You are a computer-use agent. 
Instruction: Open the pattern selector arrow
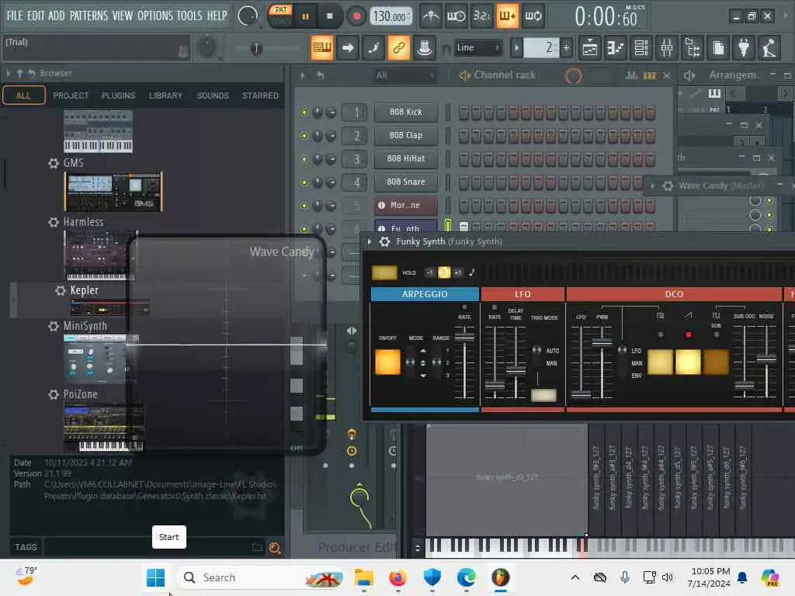(516, 48)
